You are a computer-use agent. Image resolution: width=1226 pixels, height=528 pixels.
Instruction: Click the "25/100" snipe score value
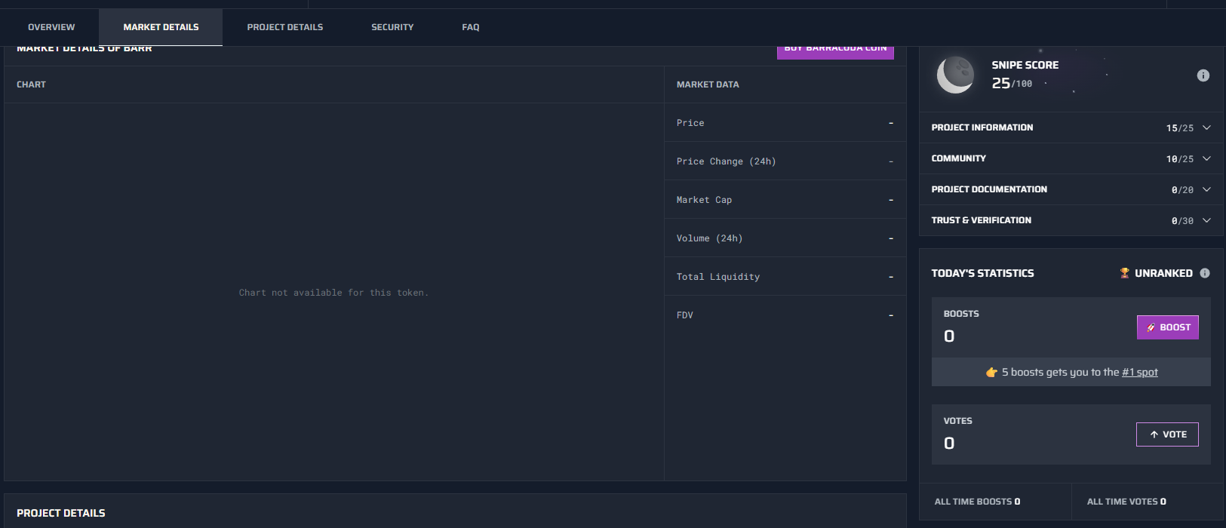point(1012,83)
